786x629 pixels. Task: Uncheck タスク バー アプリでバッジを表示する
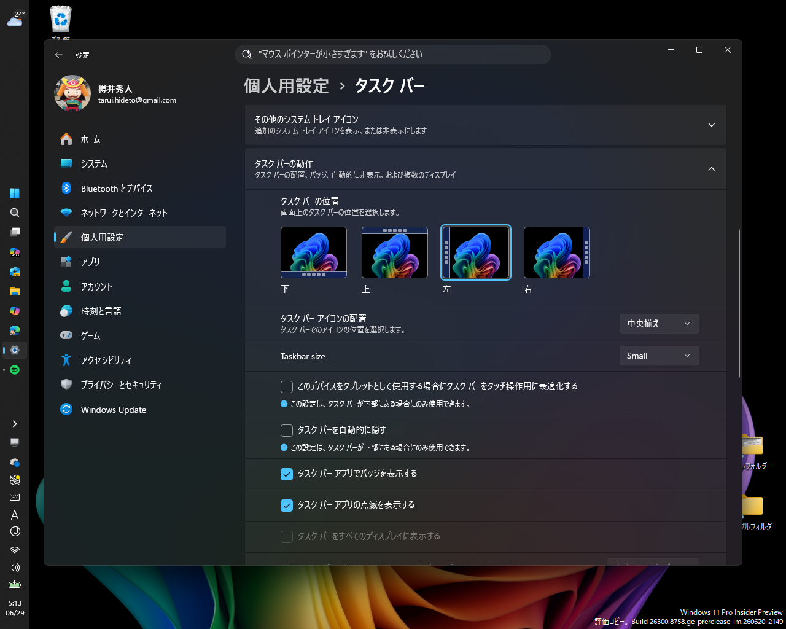[287, 474]
